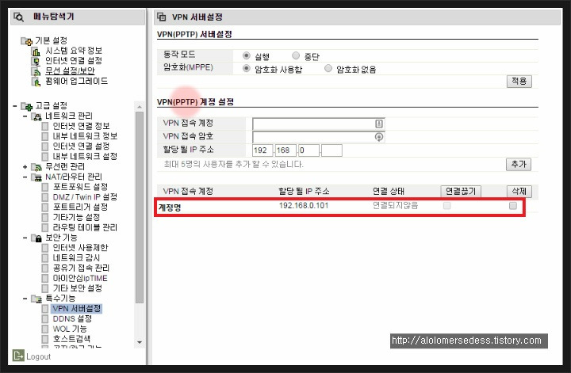Collapse the NAT/라우터 관리 tree node
The height and width of the screenshot is (373, 571).
coord(25,177)
